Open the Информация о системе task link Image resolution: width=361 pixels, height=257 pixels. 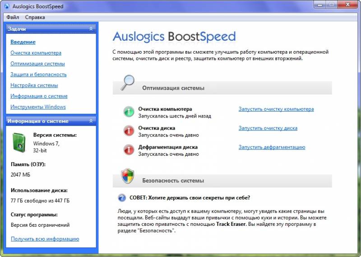click(x=39, y=96)
